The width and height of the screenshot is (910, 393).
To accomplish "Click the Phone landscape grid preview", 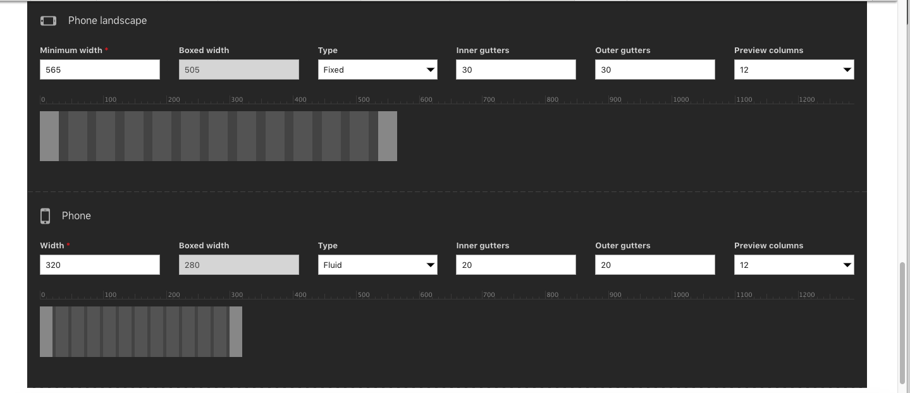I will pyautogui.click(x=218, y=136).
